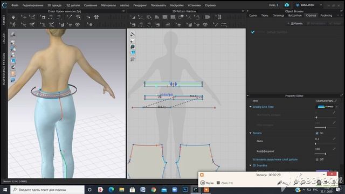Click the Добавить button
Viewport: 345px width, 194px height.
(295, 23)
